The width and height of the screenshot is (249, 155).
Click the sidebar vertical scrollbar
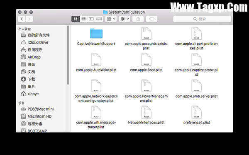[68, 55]
